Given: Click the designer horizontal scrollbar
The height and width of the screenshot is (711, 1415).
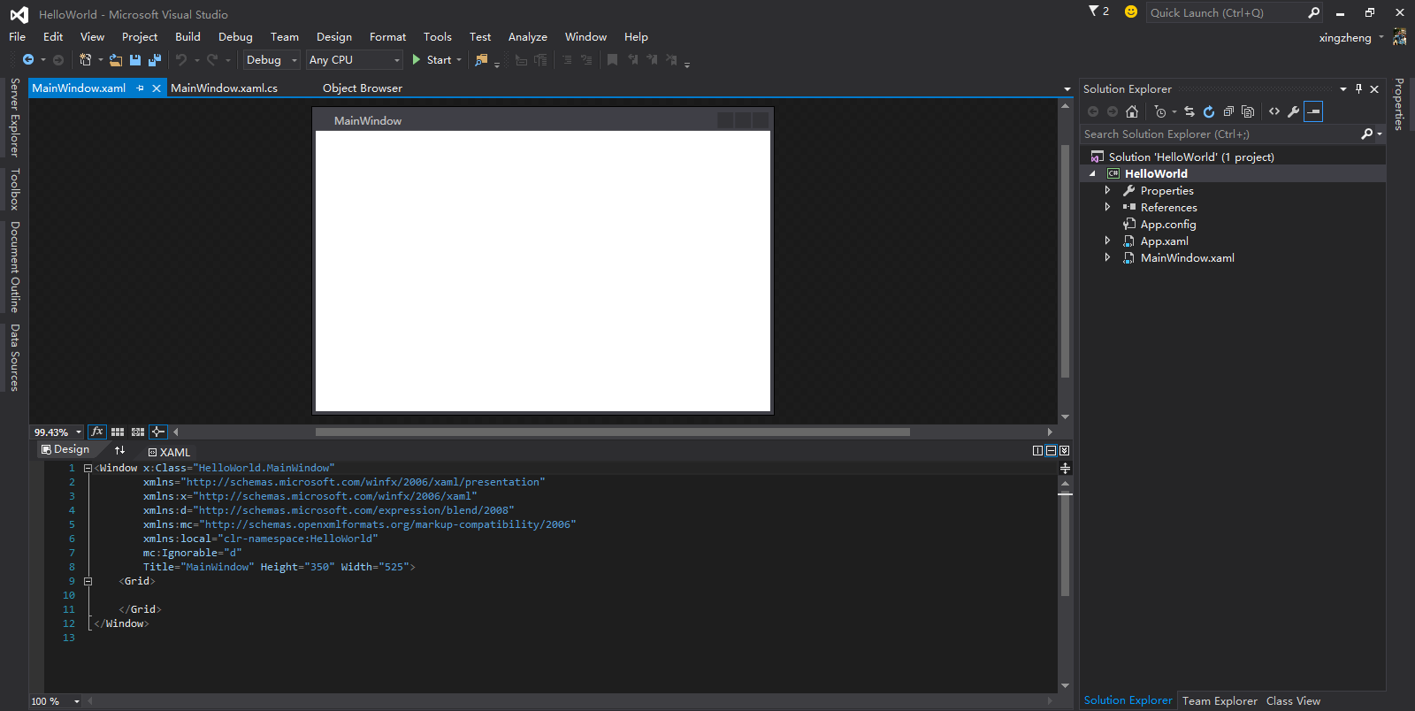Looking at the screenshot, I should coord(612,432).
